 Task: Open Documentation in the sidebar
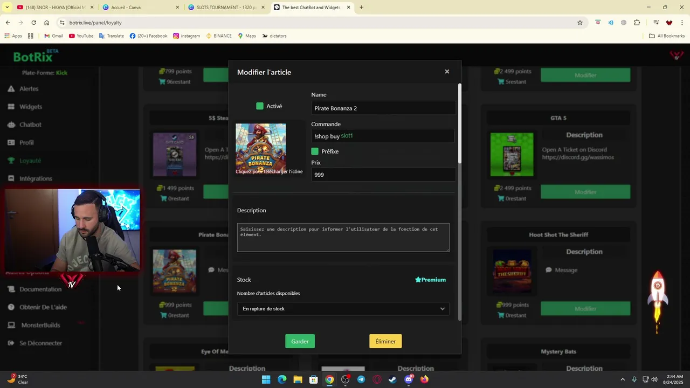(x=40, y=289)
